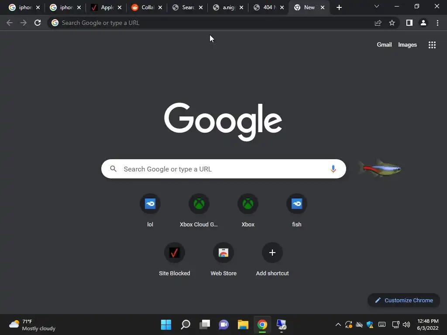Click the Google logo
Screen dimensions: 447x335
[223, 122]
